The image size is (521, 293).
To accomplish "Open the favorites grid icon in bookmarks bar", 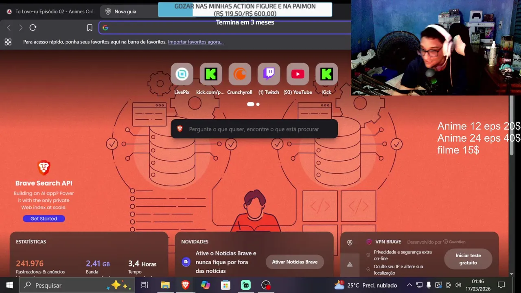I will 8,42.
